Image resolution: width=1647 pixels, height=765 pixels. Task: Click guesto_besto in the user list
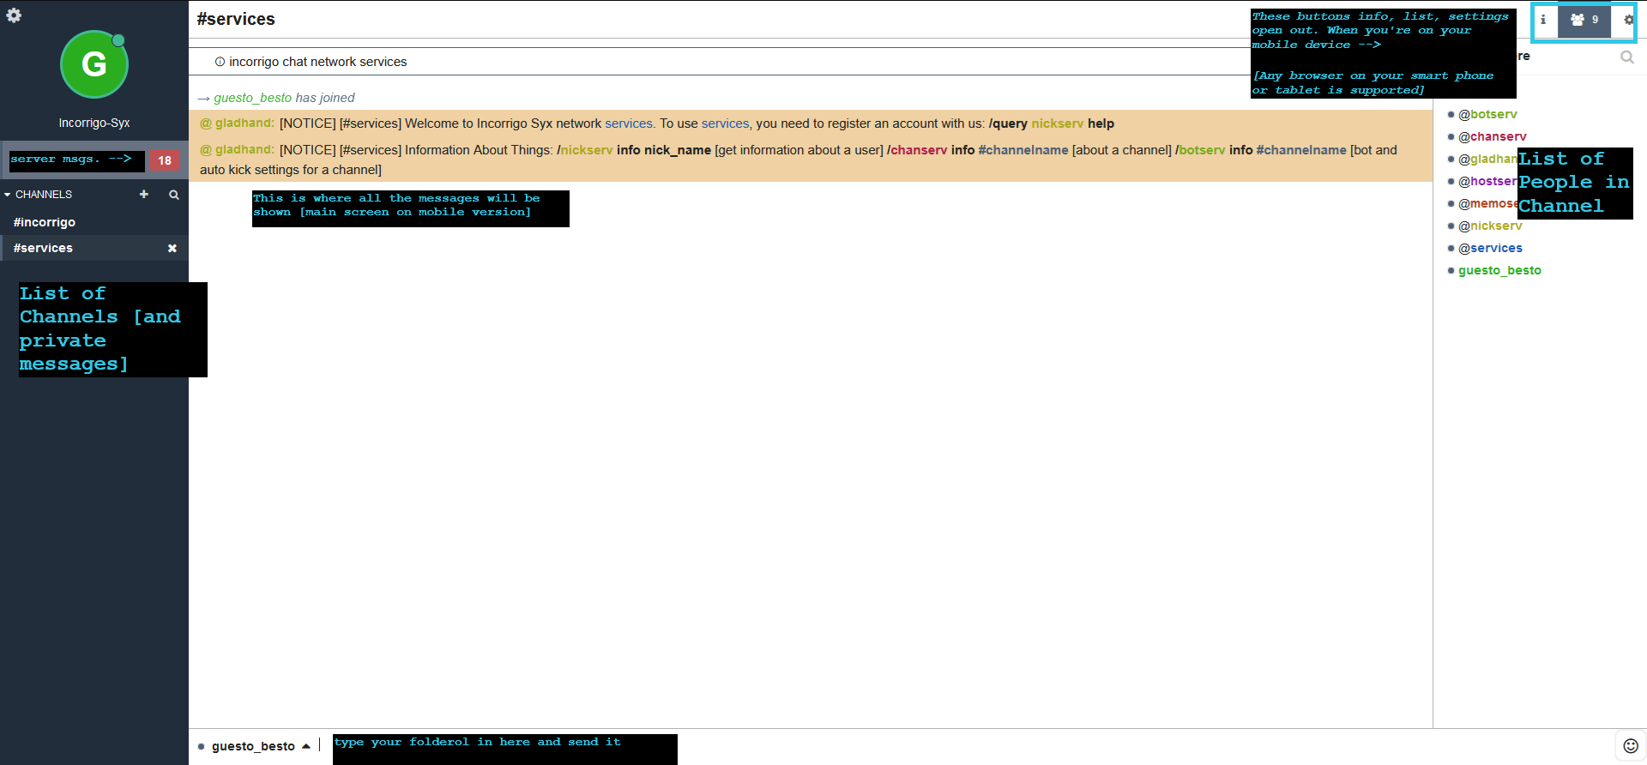coord(1499,270)
